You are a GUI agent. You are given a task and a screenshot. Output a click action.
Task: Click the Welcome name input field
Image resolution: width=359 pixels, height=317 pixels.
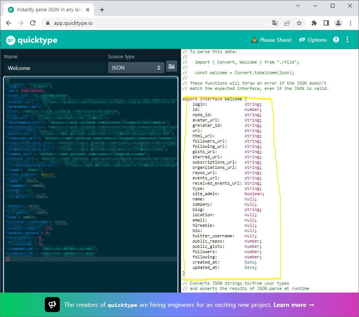click(x=55, y=68)
